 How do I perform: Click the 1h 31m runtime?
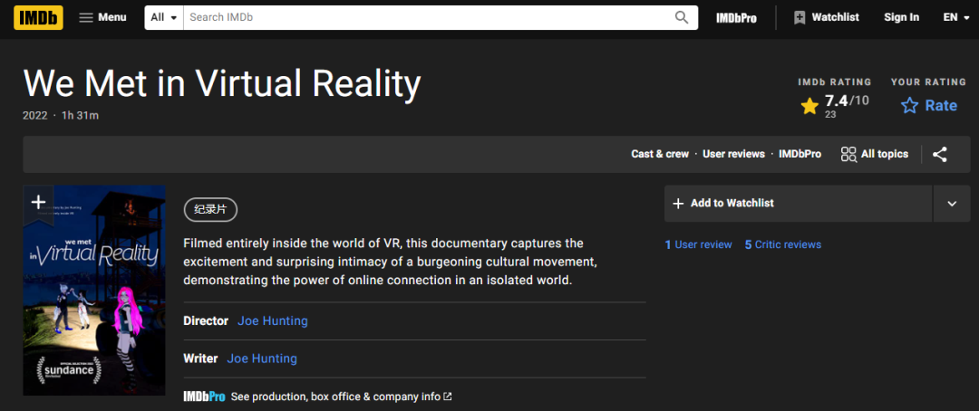80,115
